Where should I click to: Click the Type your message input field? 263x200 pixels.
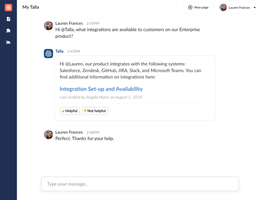(140, 184)
